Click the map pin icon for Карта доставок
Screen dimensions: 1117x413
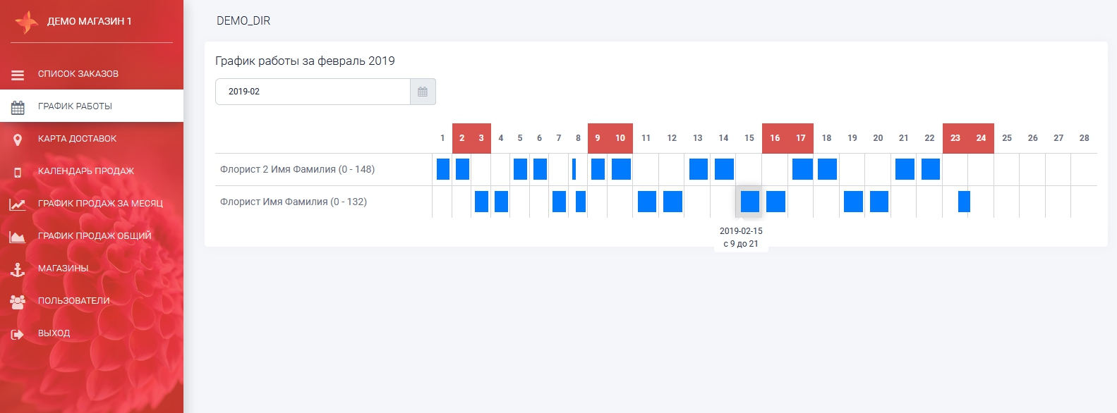click(18, 140)
